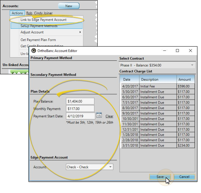Viewport: 201px width, 193px height.
Task: Close the OrthoBanc Account Editor window
Action: point(191,50)
